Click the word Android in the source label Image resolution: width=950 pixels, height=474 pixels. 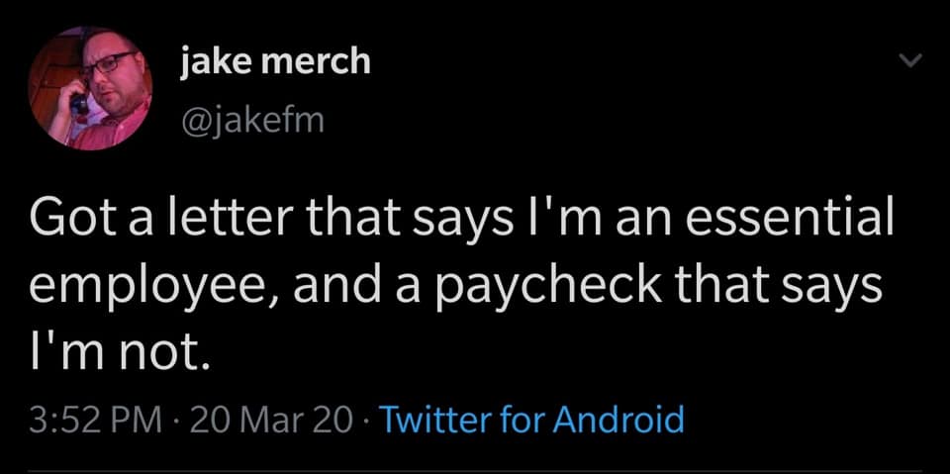click(x=618, y=420)
